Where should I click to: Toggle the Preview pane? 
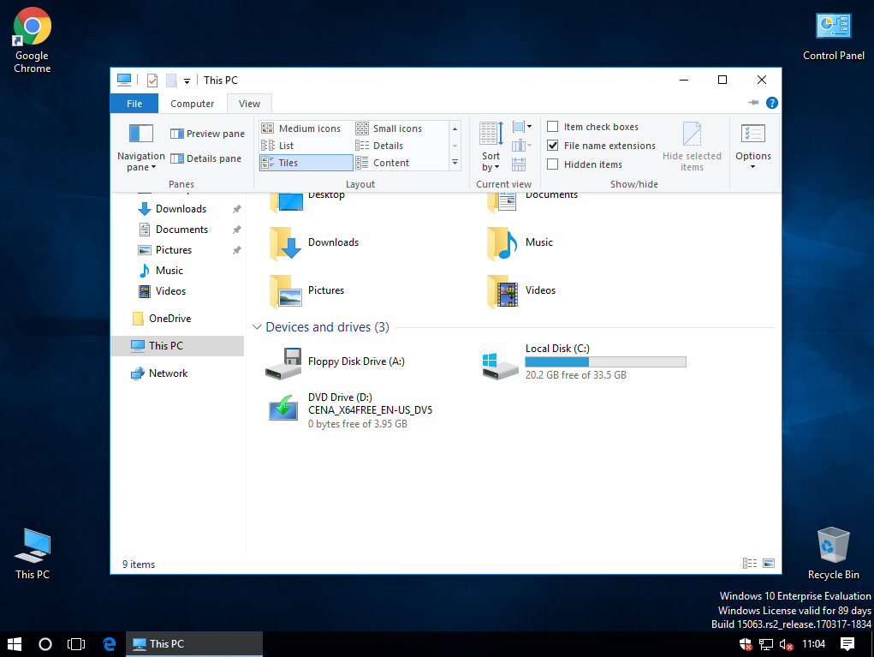(207, 133)
